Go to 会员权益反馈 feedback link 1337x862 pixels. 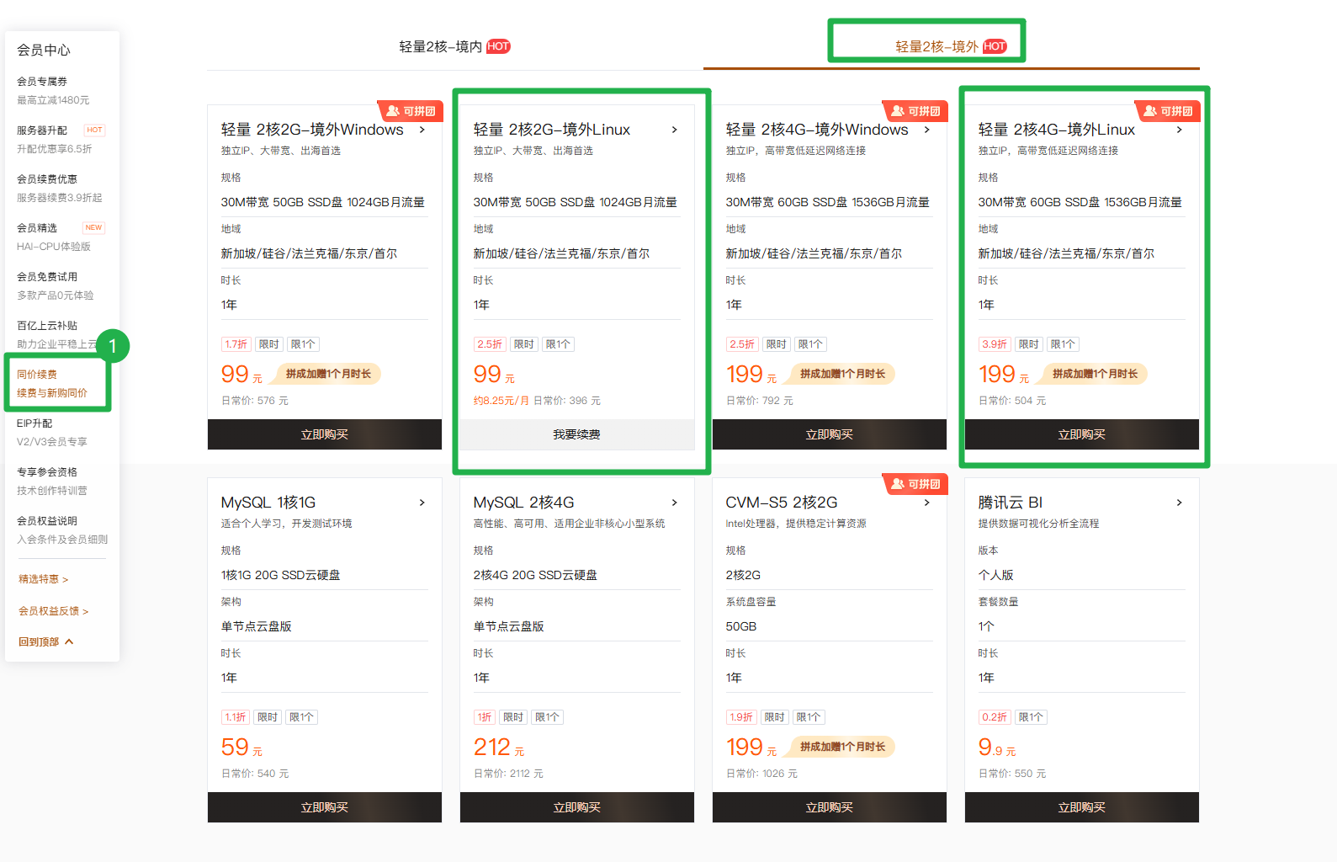click(x=53, y=611)
